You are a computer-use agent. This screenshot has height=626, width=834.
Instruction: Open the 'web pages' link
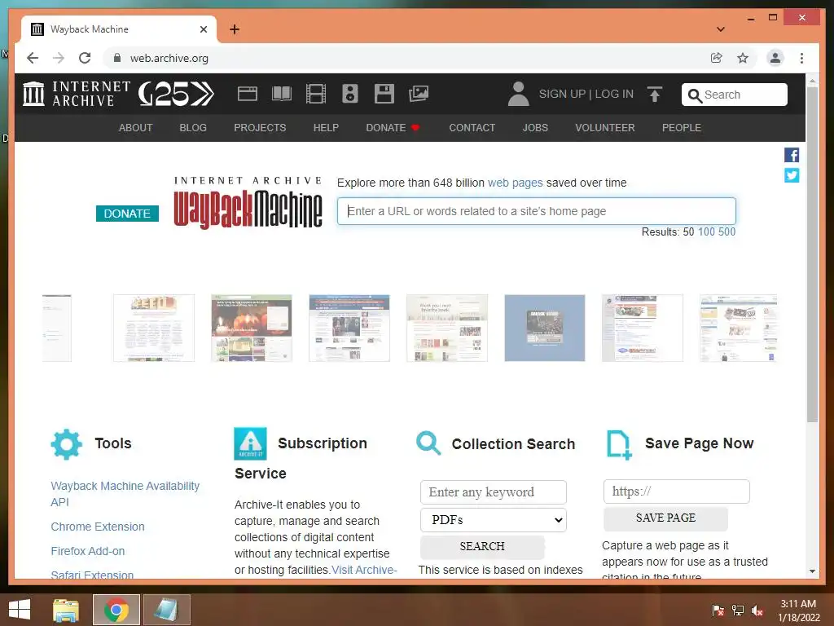click(516, 183)
